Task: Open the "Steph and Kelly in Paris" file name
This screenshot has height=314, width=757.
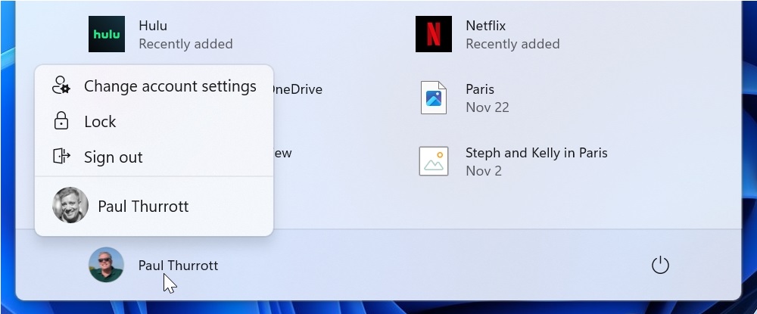Action: 536,153
